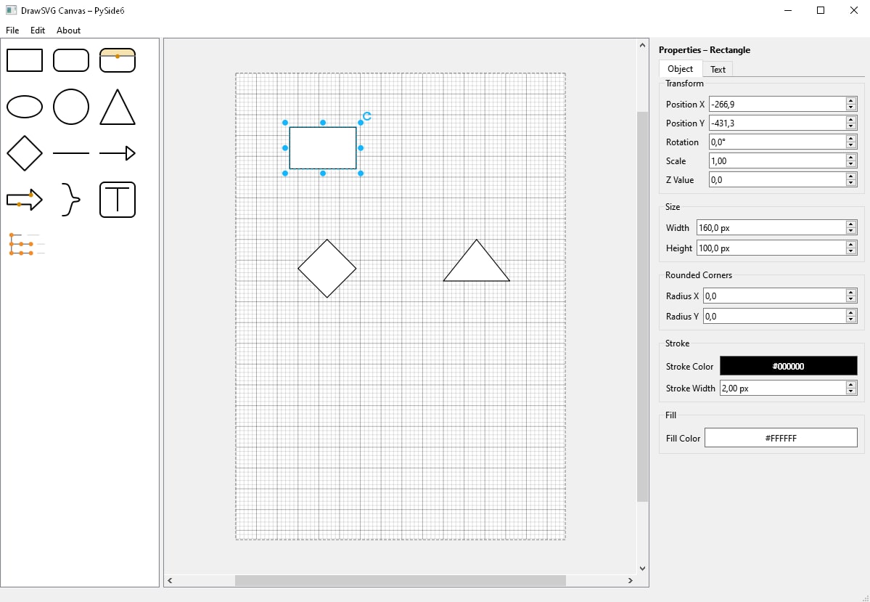The width and height of the screenshot is (870, 602).
Task: Select the Arrow tool
Action: (x=118, y=153)
